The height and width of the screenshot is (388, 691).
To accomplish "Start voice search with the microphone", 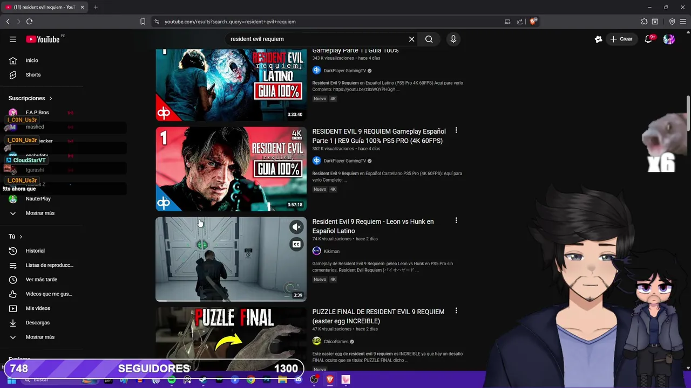I will pos(453,39).
